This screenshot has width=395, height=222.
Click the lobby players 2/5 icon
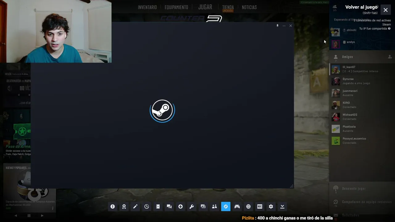(x=335, y=8)
